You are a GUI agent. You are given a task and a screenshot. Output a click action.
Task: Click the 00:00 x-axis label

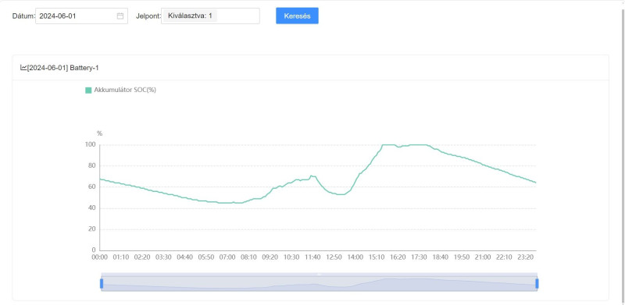[100, 257]
